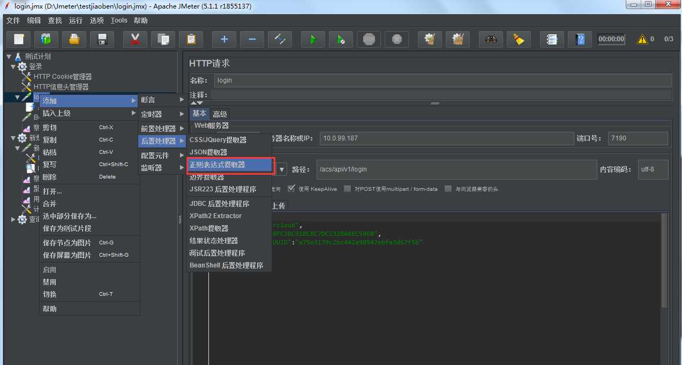The width and height of the screenshot is (682, 365).
Task: Switch to the 高级 tab
Action: [220, 114]
